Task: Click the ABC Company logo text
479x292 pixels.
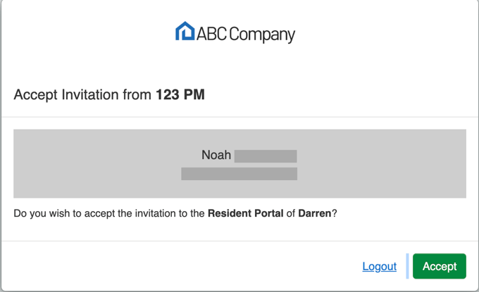Action: pos(246,34)
